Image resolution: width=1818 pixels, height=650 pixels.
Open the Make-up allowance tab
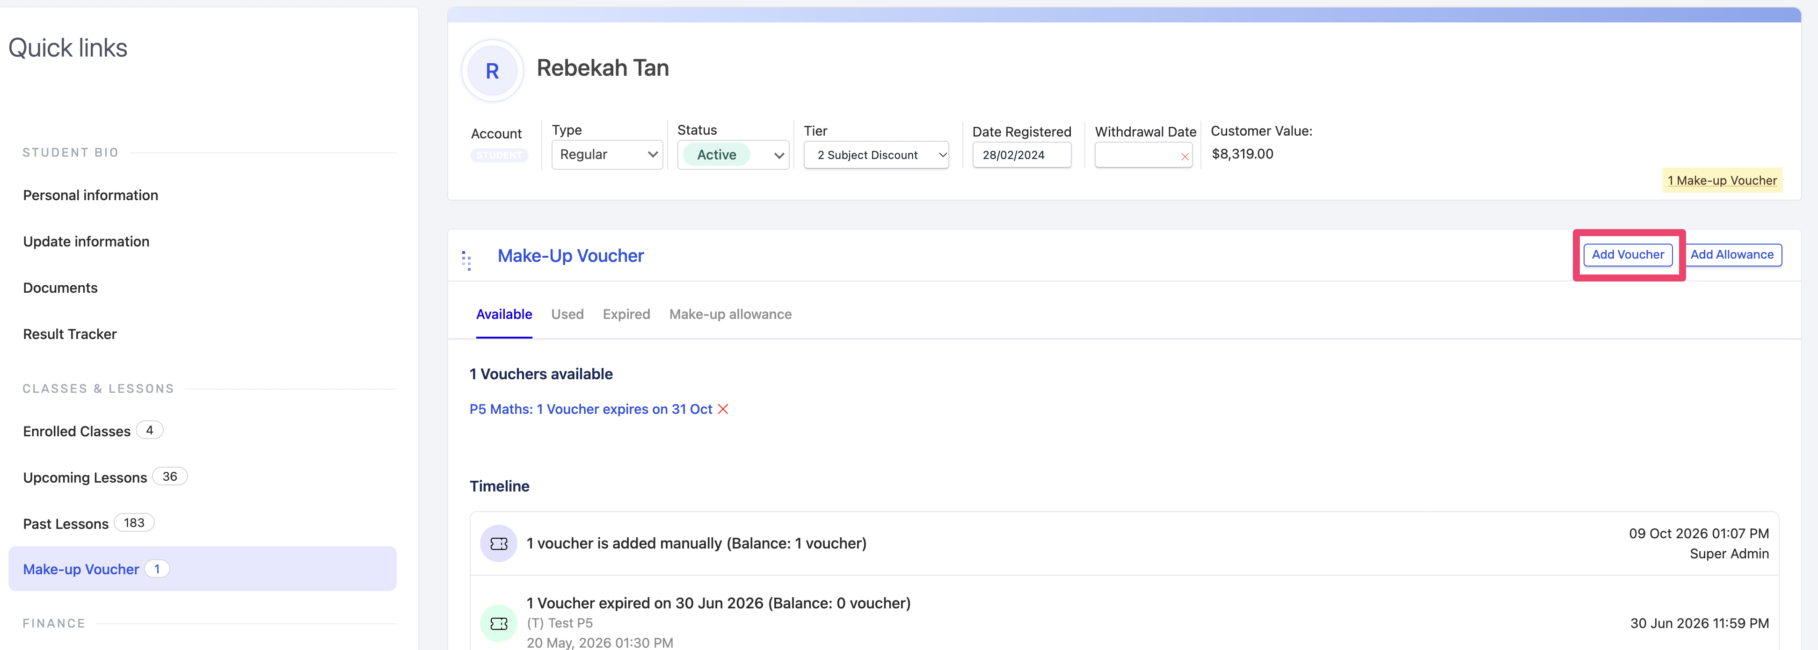tap(730, 314)
